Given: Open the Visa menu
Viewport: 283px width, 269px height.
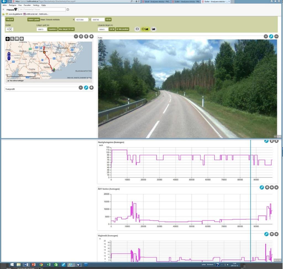Looking at the screenshot, I should [20, 5].
